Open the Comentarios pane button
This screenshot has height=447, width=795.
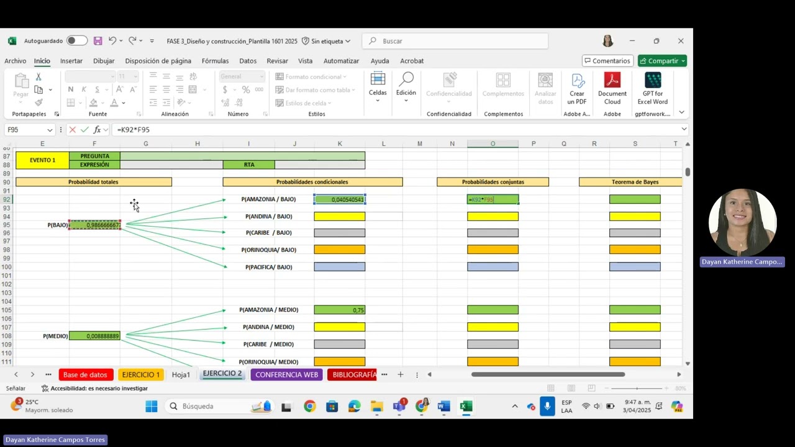pyautogui.click(x=607, y=61)
